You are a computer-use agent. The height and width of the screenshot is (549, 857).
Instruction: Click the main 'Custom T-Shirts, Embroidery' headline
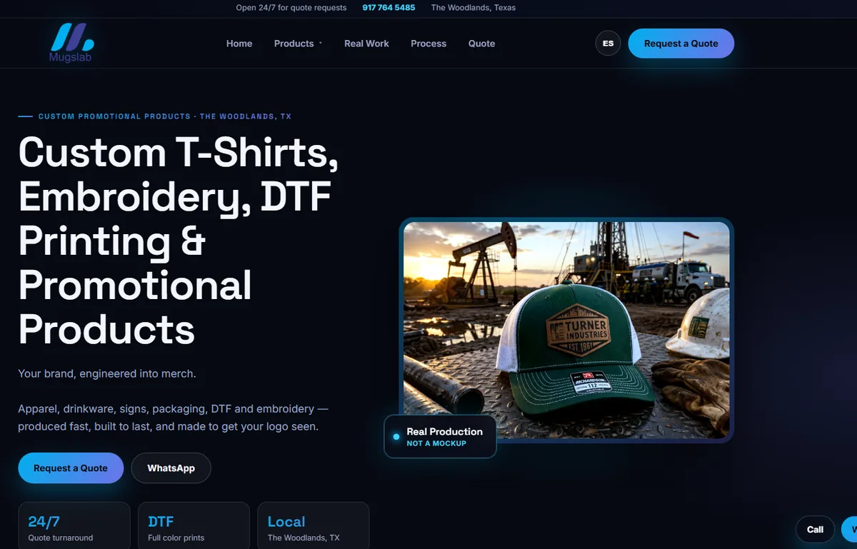(179, 241)
